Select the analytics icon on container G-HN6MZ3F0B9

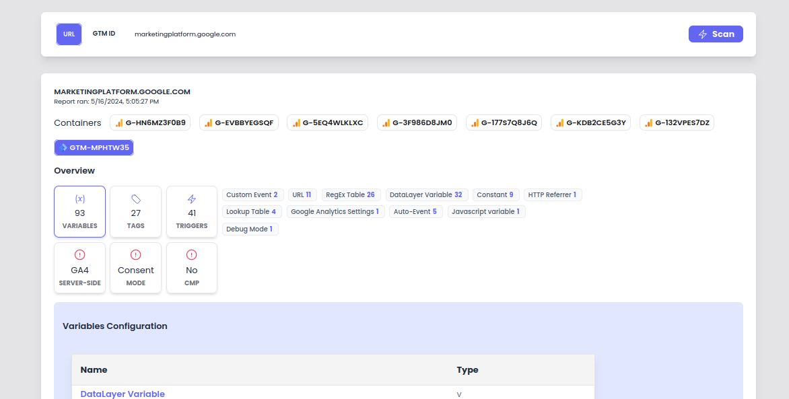[x=118, y=122]
